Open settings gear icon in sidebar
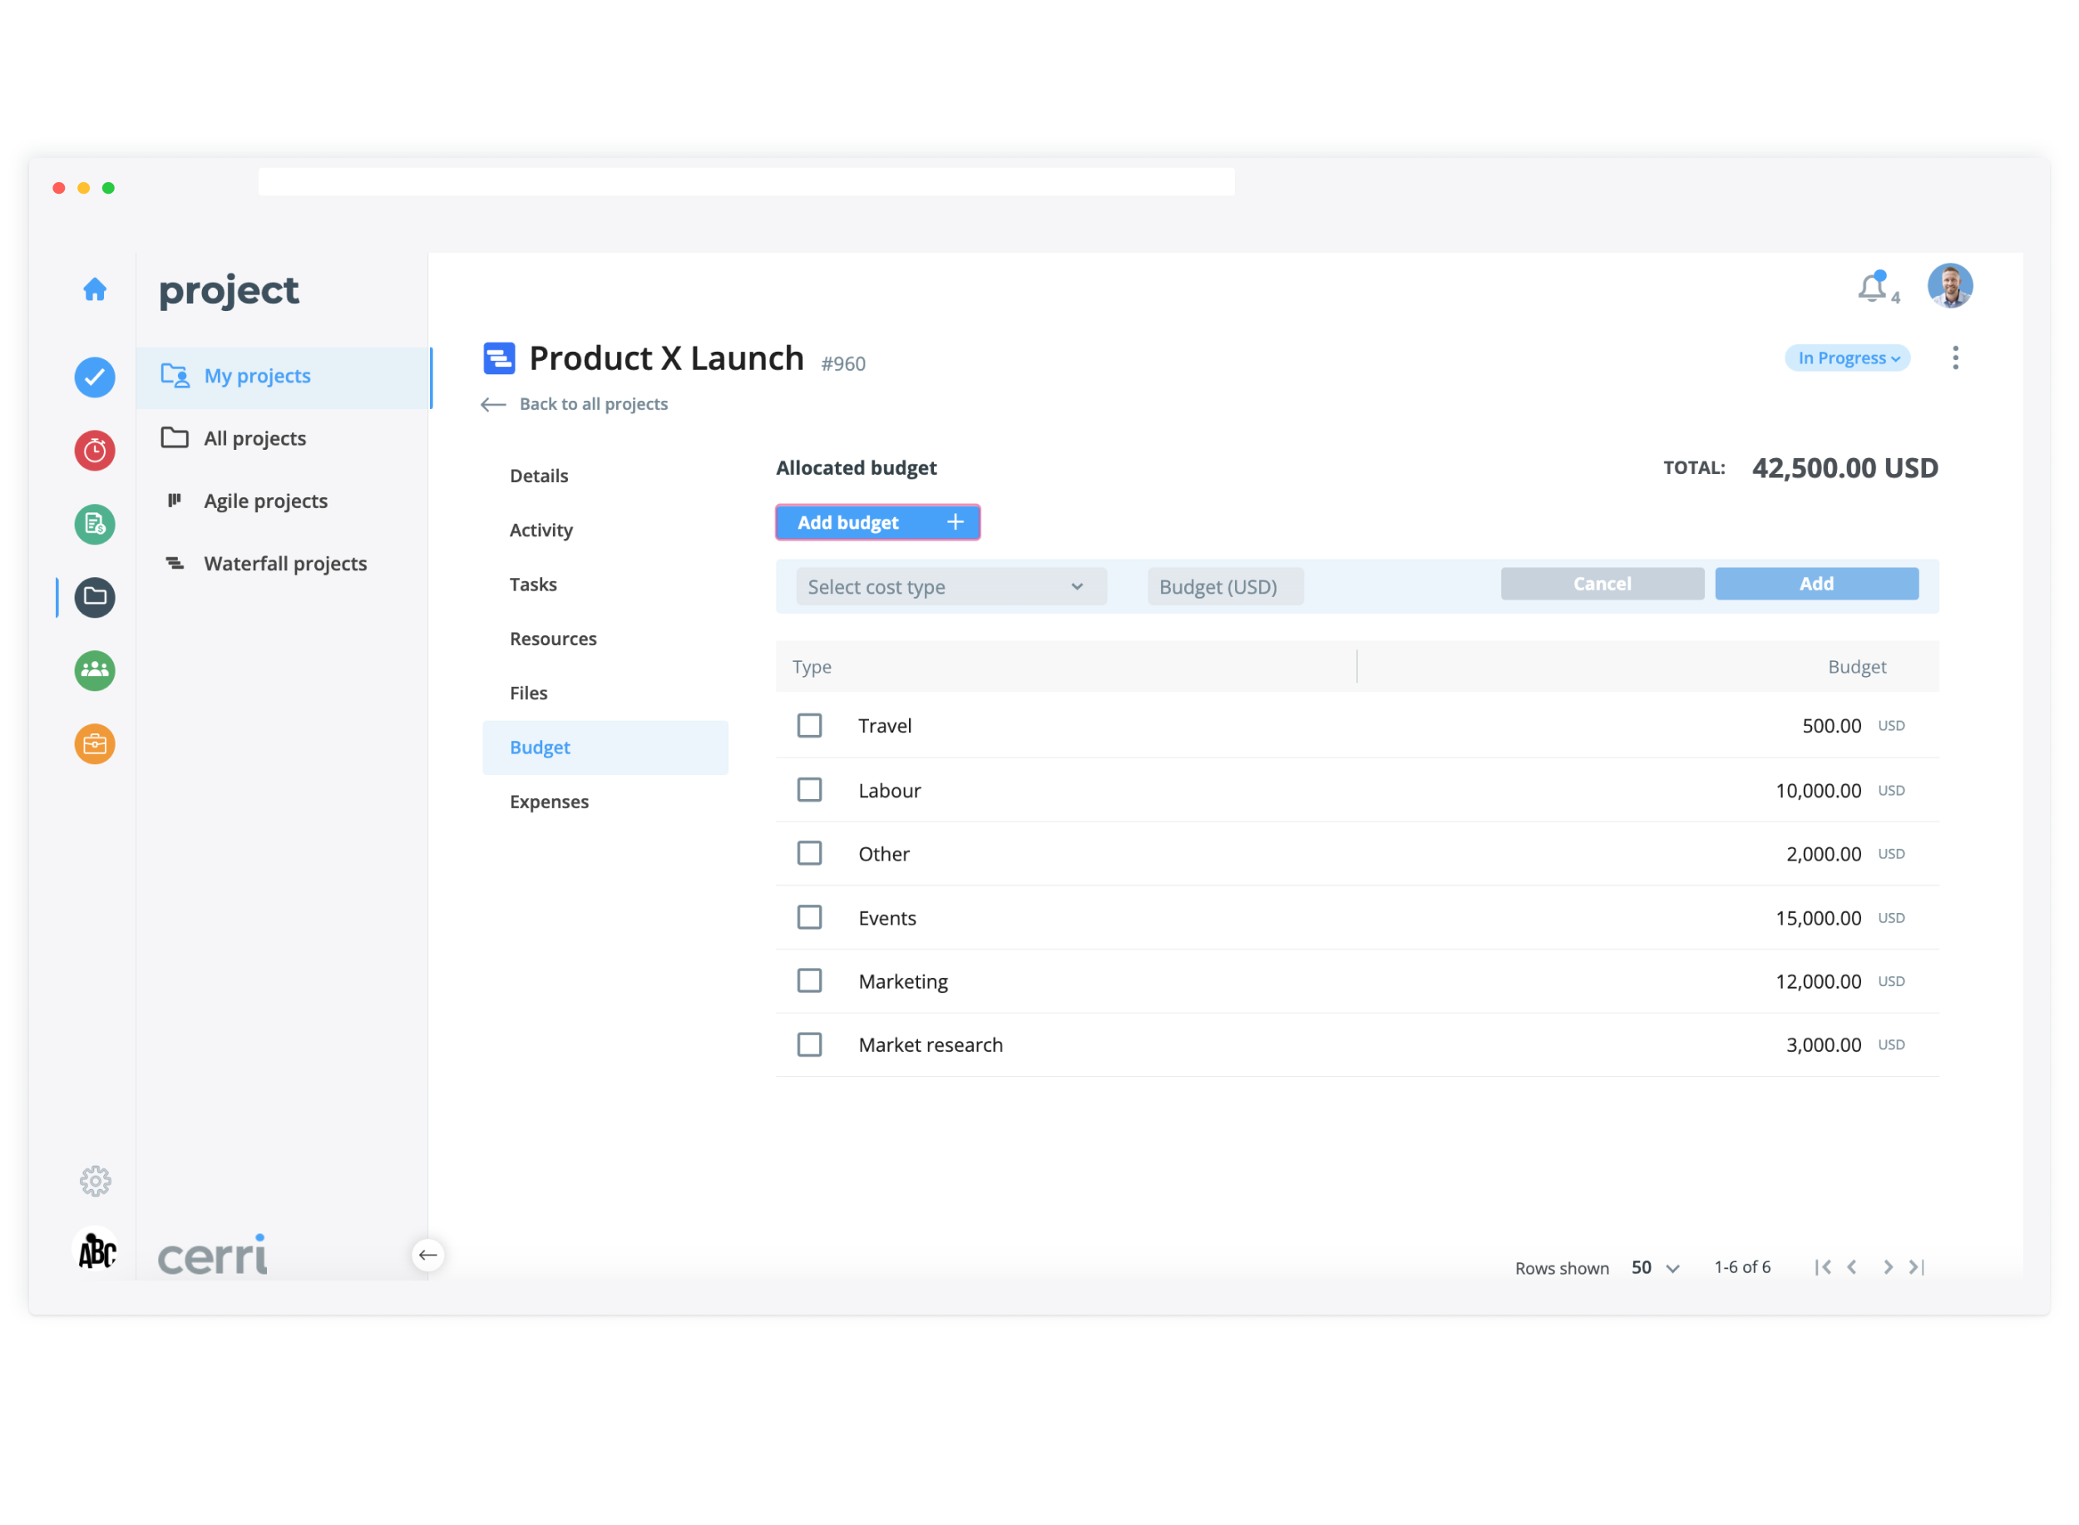 click(95, 1181)
